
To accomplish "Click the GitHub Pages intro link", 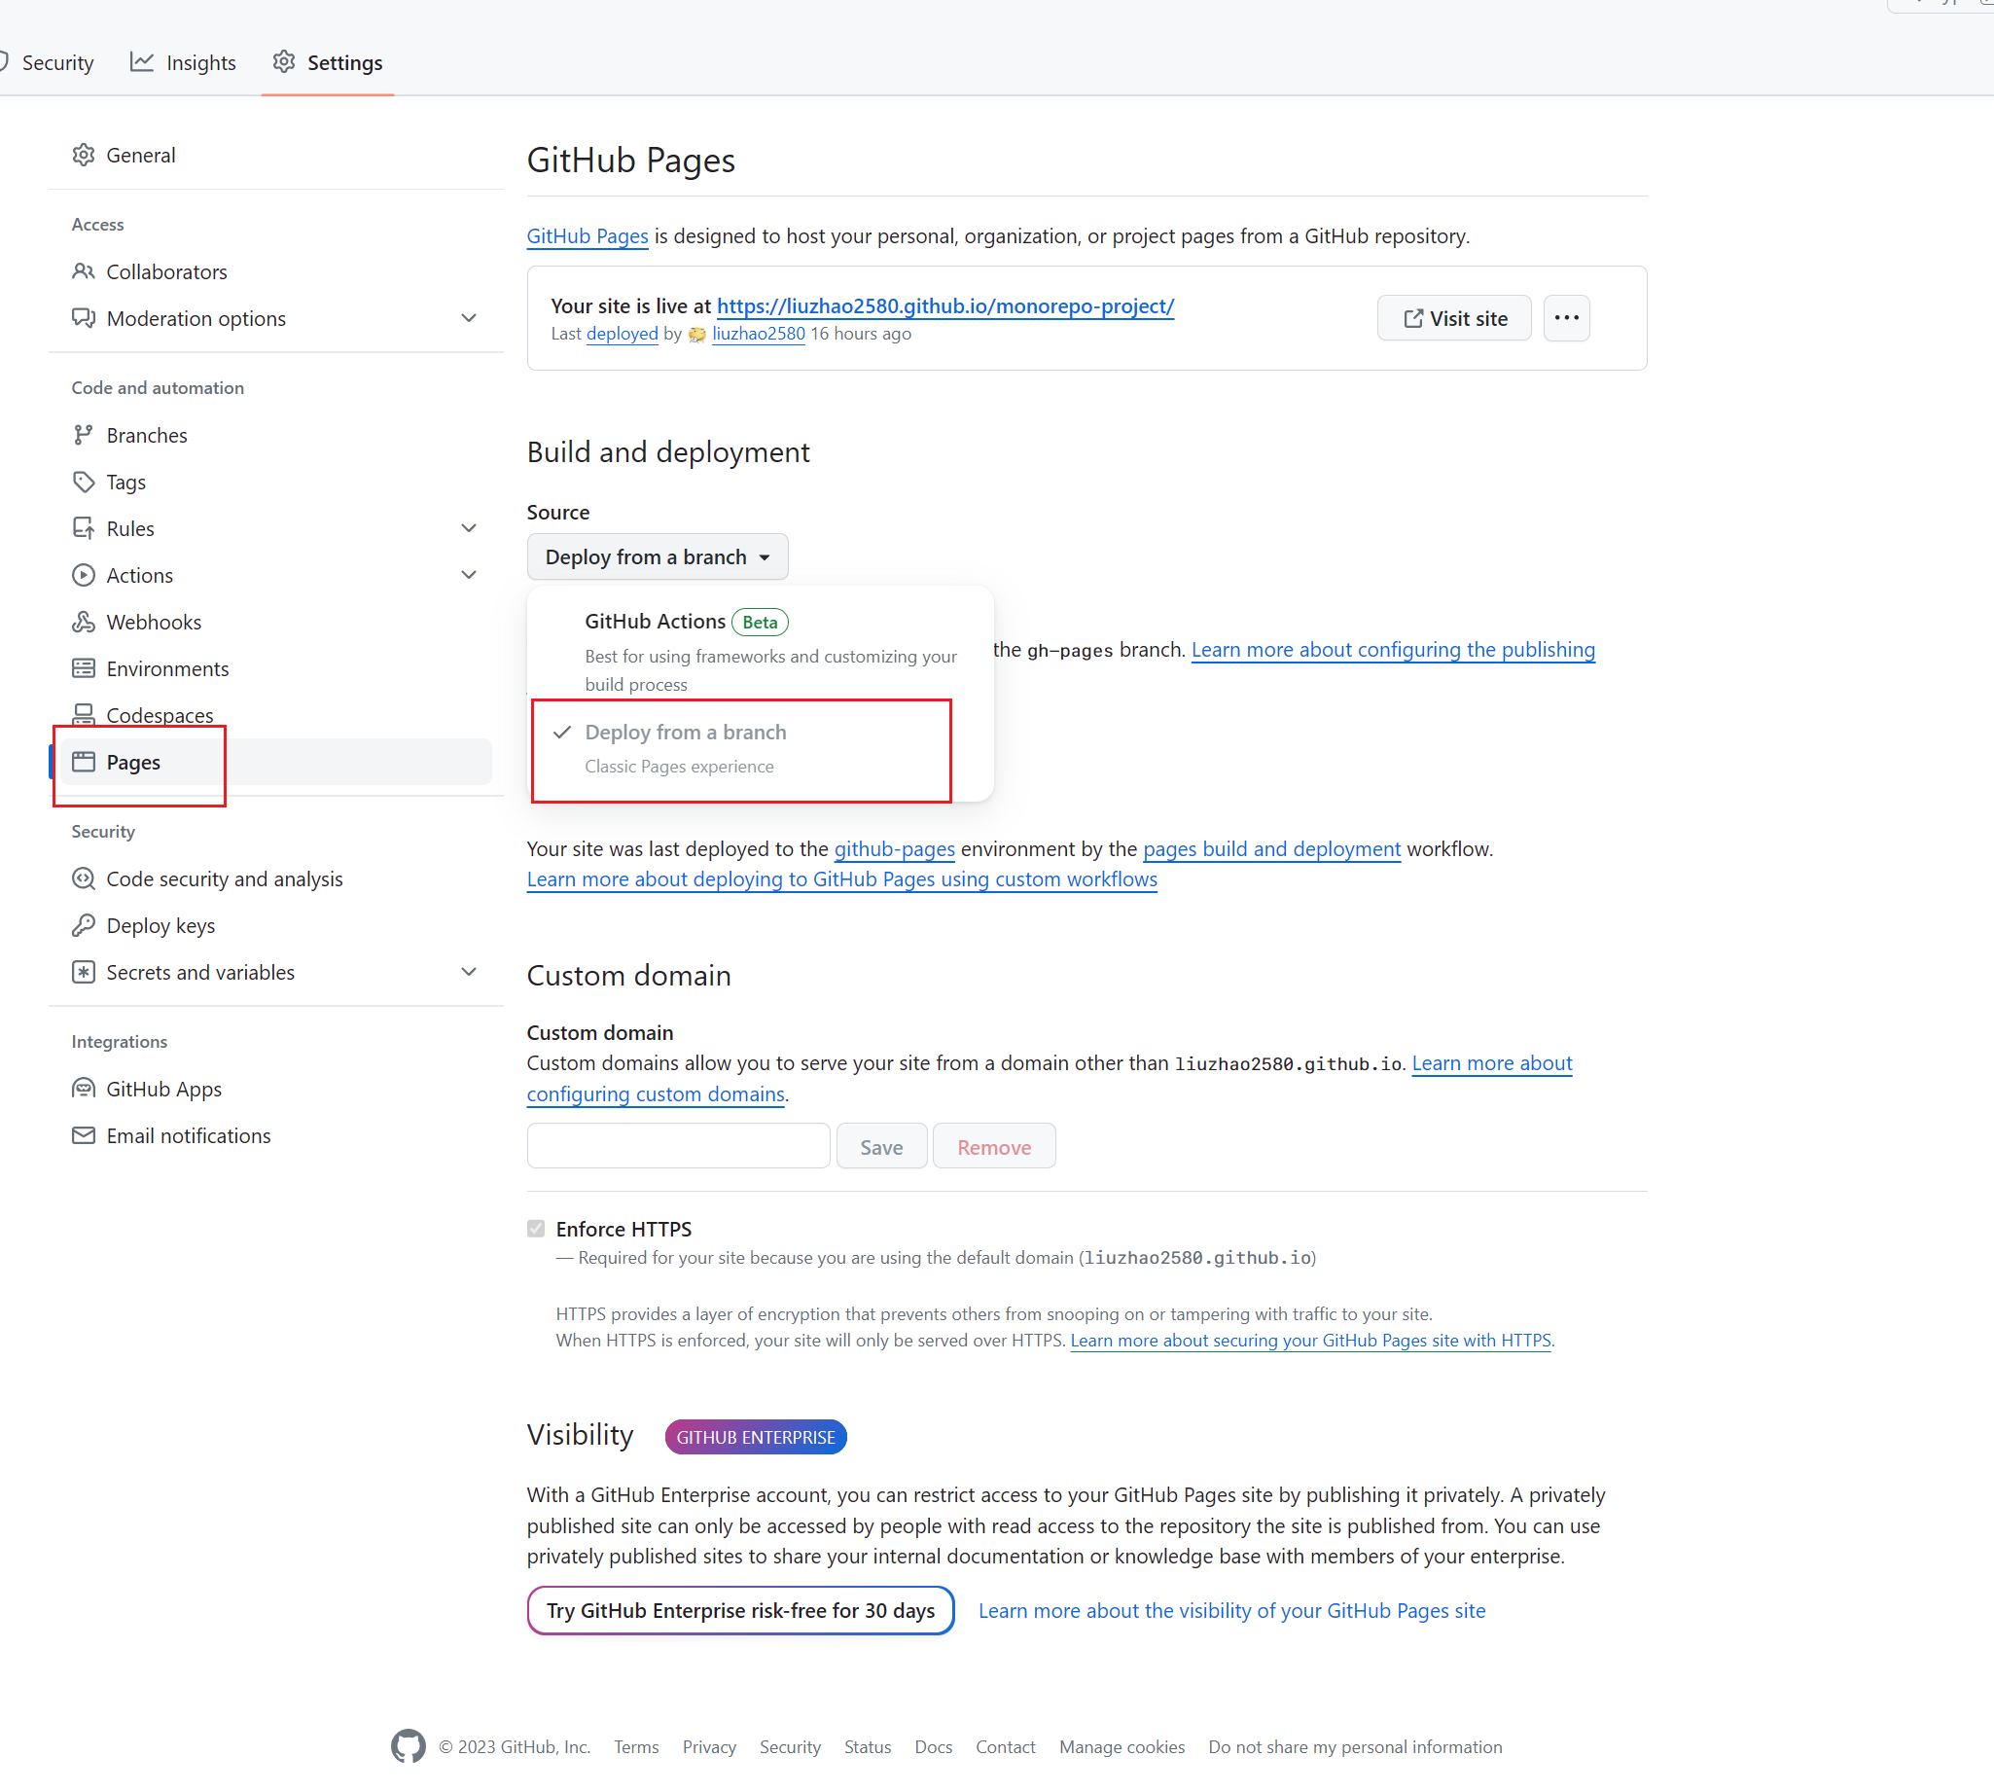I will (x=587, y=235).
